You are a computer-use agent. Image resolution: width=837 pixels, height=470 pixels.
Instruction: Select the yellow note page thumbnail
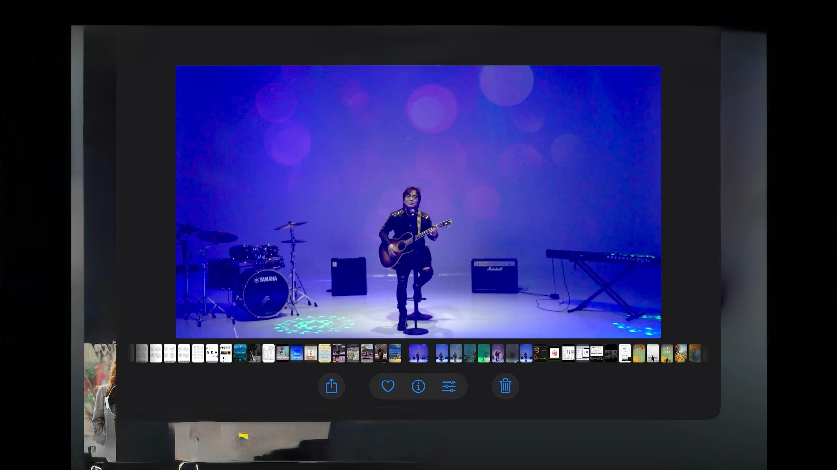click(x=325, y=353)
